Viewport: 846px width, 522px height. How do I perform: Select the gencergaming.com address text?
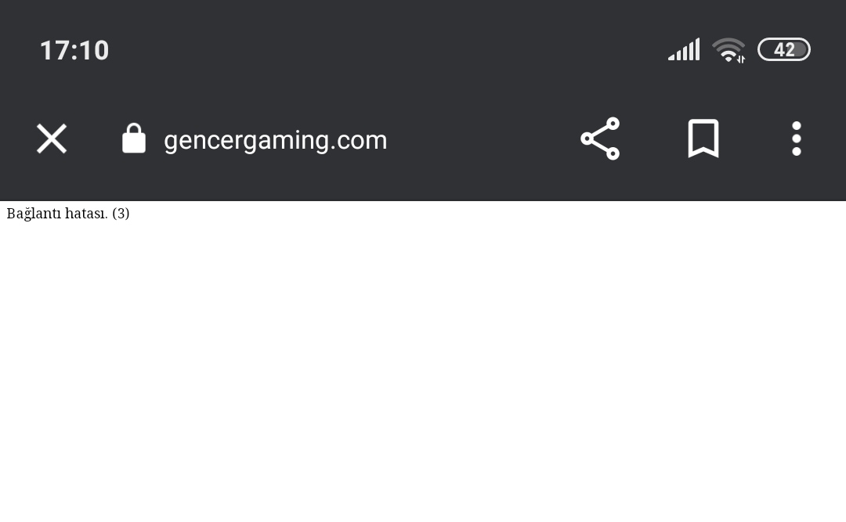coord(275,140)
